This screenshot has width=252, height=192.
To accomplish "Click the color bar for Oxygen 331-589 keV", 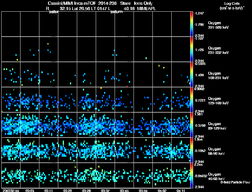I will (x=192, y=24).
